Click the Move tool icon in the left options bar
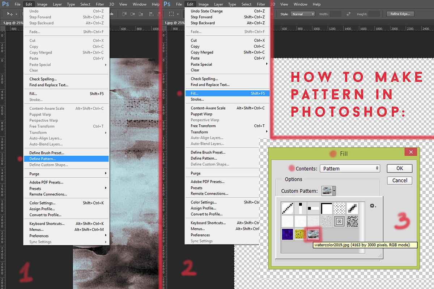The image size is (434, 289). [x=10, y=14]
